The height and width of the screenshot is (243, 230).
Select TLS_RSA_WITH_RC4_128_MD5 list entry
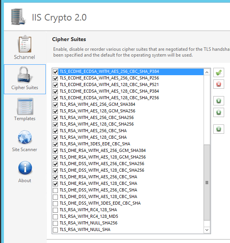point(89,216)
